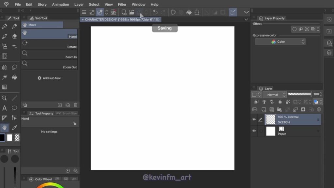Switch to the Brush Size tab
The width and height of the screenshot is (334, 188).
pyautogui.click(x=67, y=113)
